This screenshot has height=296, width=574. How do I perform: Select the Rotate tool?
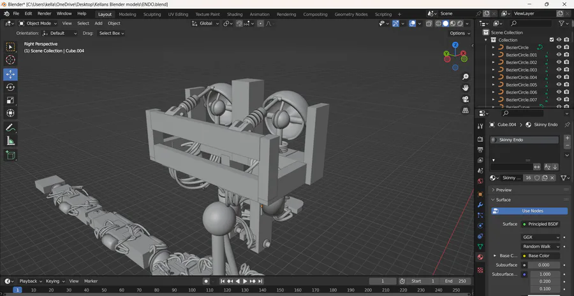point(10,87)
